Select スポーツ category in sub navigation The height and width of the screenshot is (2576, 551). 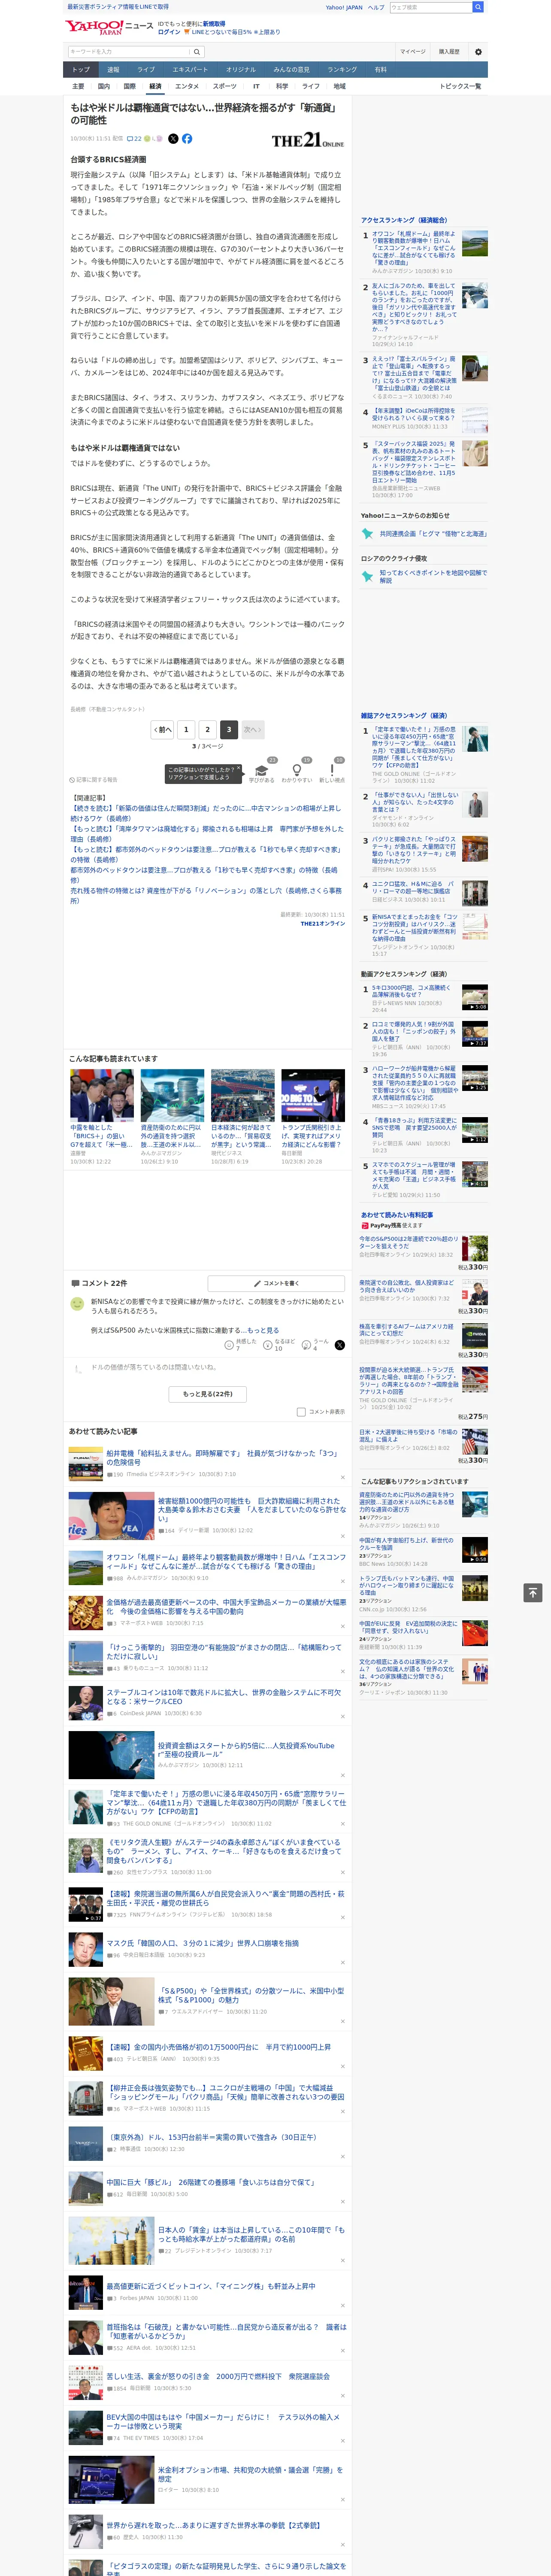225,87
